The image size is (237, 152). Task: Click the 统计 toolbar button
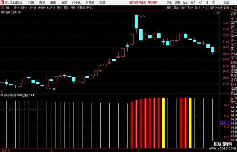190,8
